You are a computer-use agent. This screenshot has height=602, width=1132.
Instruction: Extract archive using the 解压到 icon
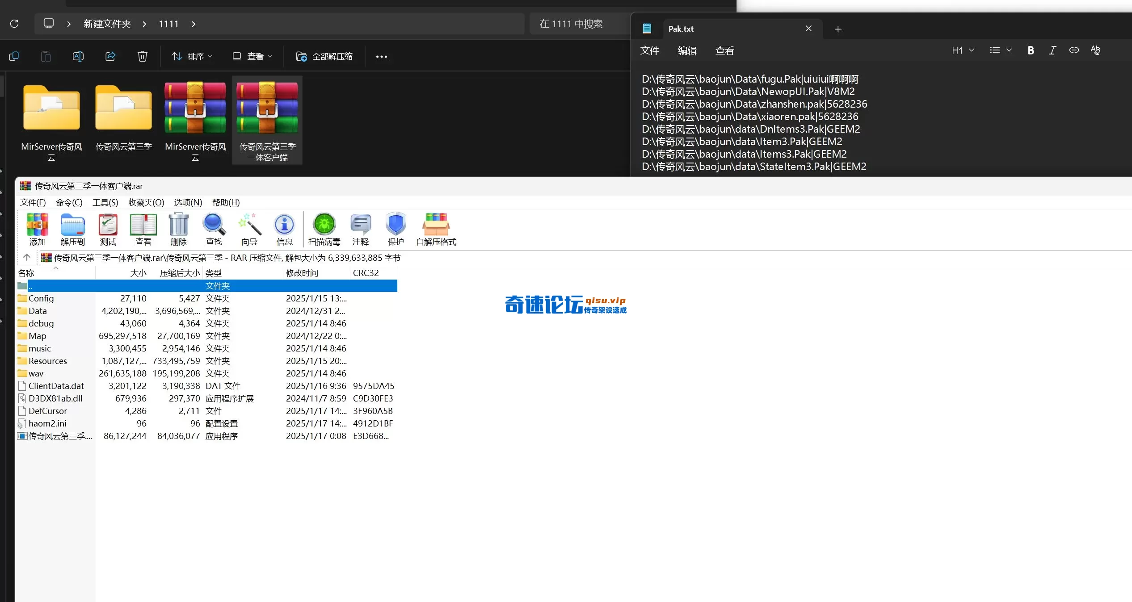click(72, 229)
